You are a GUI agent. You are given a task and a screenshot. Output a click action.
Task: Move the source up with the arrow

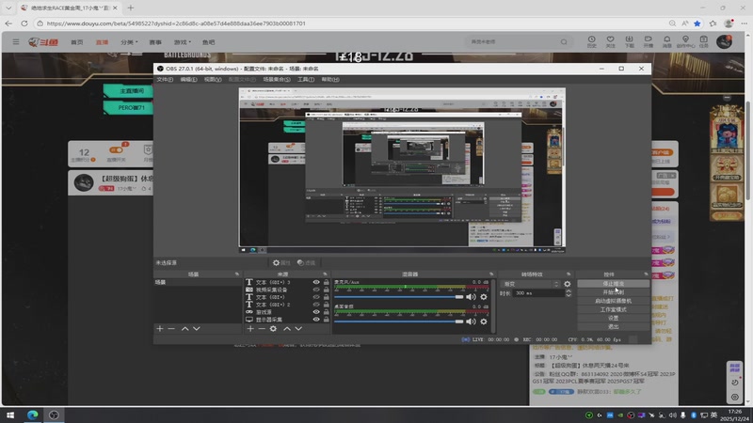click(x=287, y=328)
